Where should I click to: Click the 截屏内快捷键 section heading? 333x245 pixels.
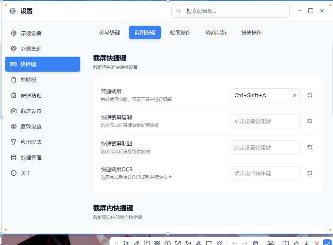113,208
